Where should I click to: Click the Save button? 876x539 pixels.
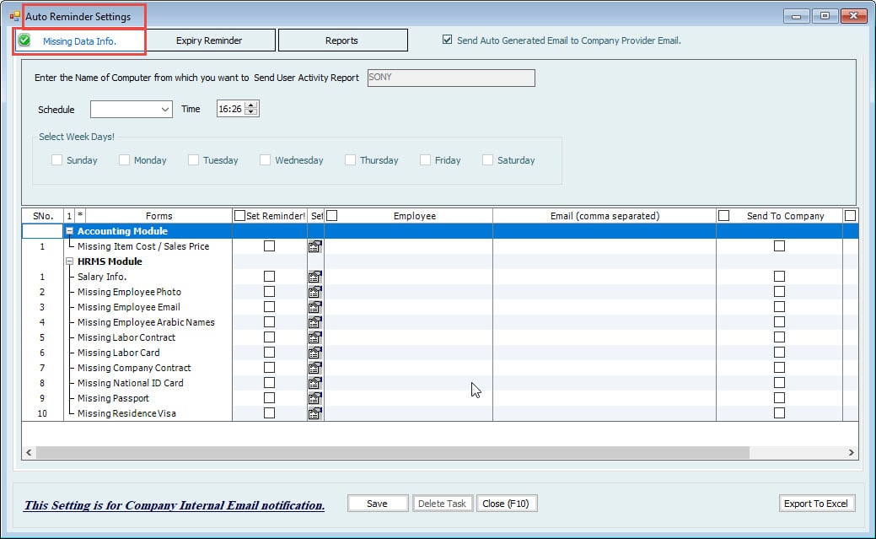click(377, 504)
